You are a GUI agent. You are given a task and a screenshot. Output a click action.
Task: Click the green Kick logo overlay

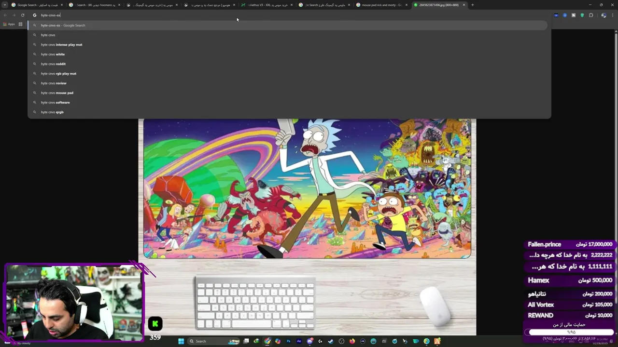pyautogui.click(x=155, y=324)
